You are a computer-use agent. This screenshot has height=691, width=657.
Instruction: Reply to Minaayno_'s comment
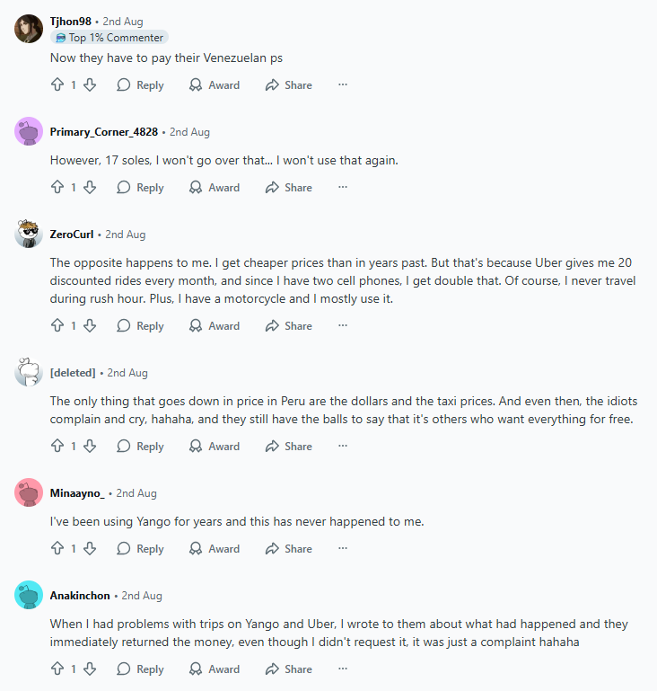(x=140, y=549)
